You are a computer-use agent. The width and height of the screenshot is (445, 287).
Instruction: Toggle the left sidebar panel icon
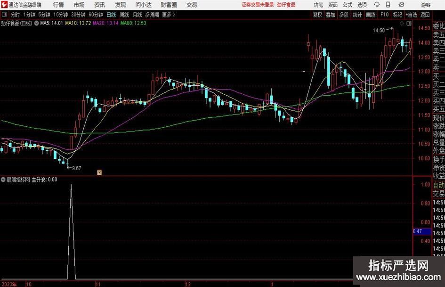click(x=4, y=15)
